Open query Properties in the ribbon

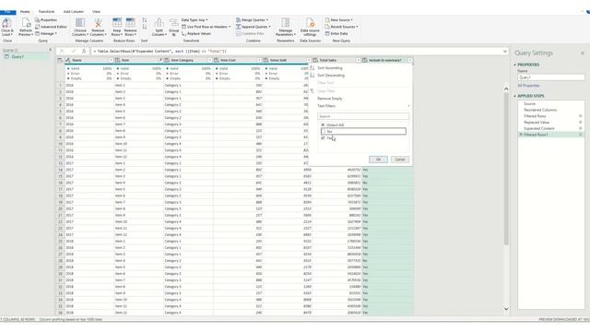coord(46,20)
